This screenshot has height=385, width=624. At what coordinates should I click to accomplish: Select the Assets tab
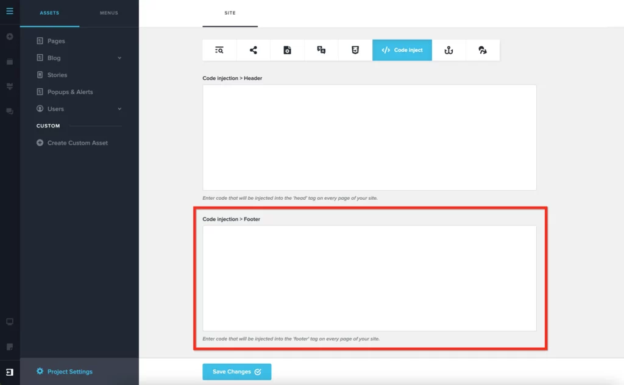pyautogui.click(x=49, y=13)
